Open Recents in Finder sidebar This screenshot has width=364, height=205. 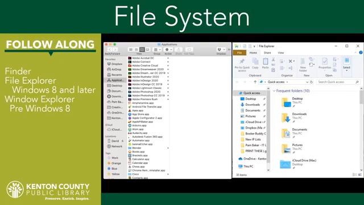tap(115, 75)
